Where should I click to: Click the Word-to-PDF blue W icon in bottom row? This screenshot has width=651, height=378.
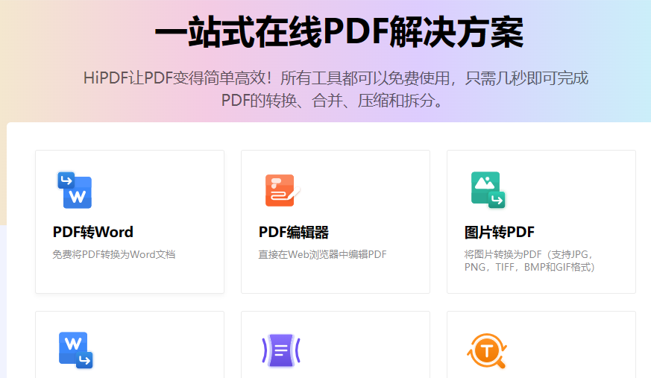click(x=75, y=350)
